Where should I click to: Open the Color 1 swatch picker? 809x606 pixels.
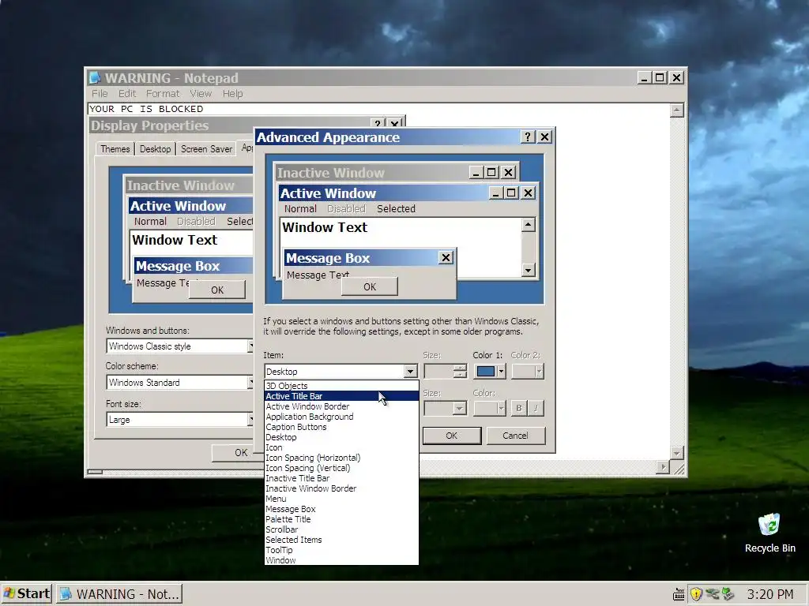tap(490, 372)
